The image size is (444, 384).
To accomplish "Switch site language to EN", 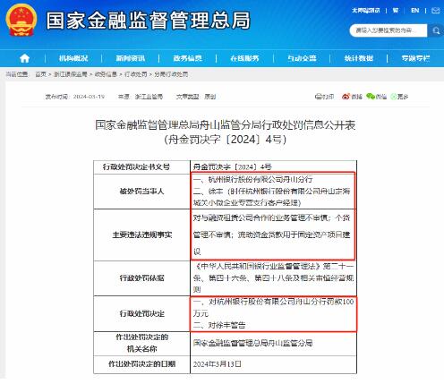I will (414, 11).
